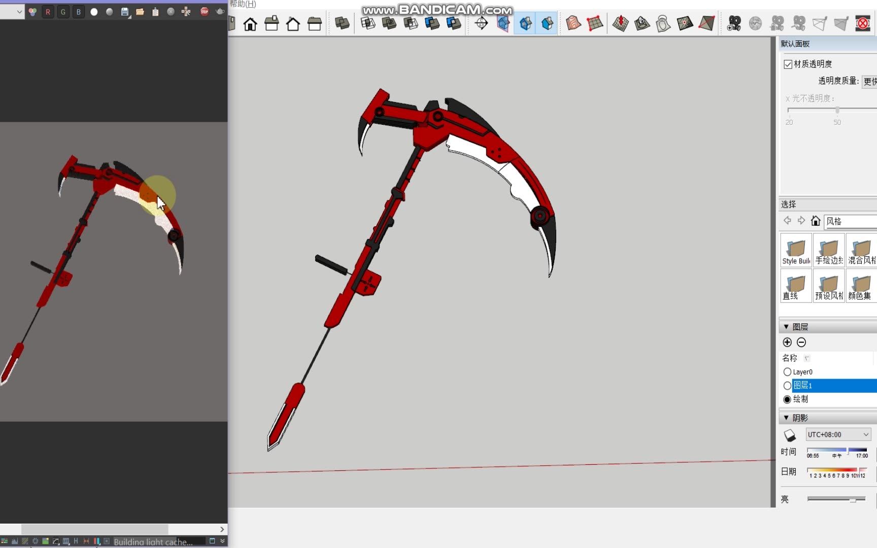Open the 选择 tab in styles
The image size is (877, 548).
tap(788, 204)
